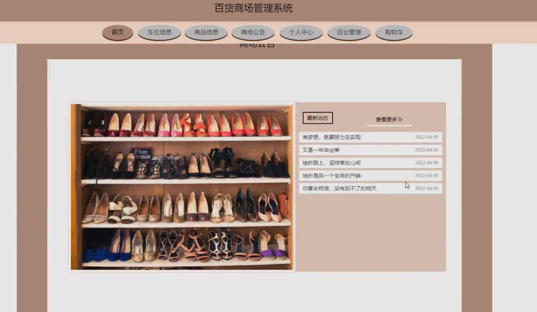Open announcement 又是一年毕业季
The width and height of the screenshot is (537, 312).
click(320, 149)
